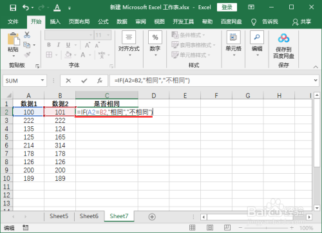Toggle Italic formatting
Viewport: 322px width, 233px height.
click(x=59, y=45)
